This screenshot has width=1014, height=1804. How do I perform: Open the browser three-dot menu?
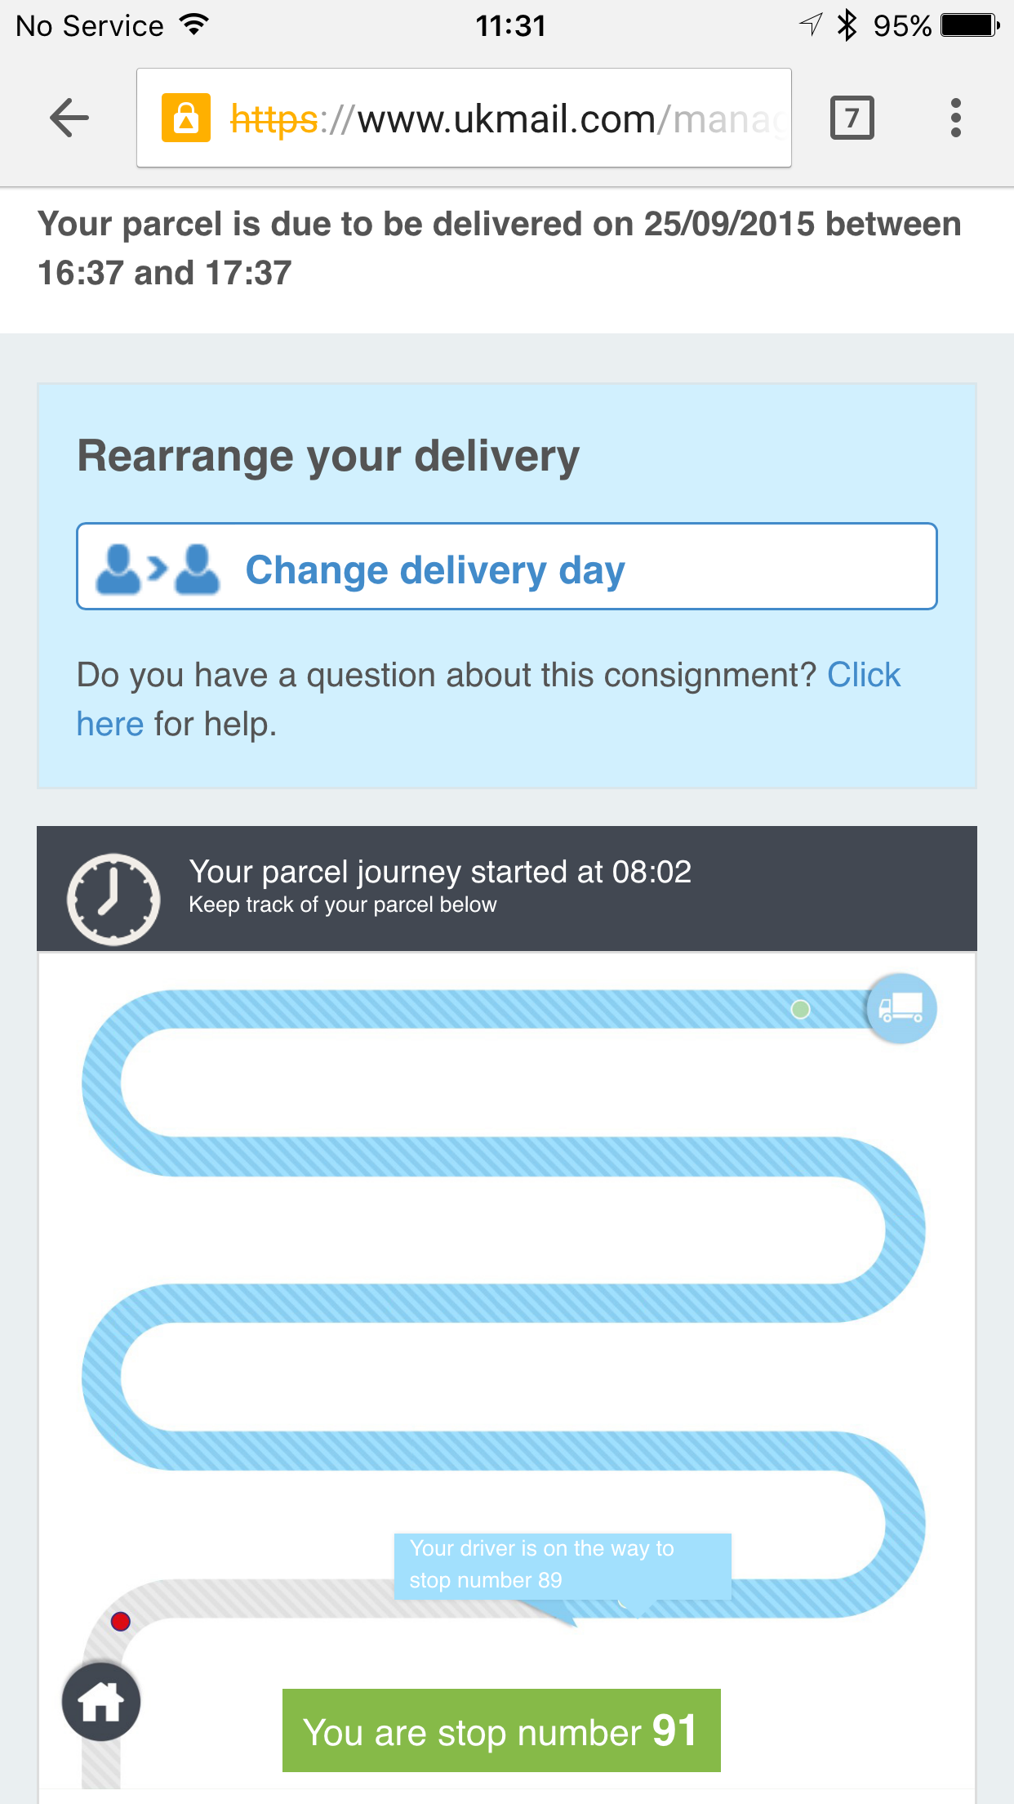(x=955, y=118)
